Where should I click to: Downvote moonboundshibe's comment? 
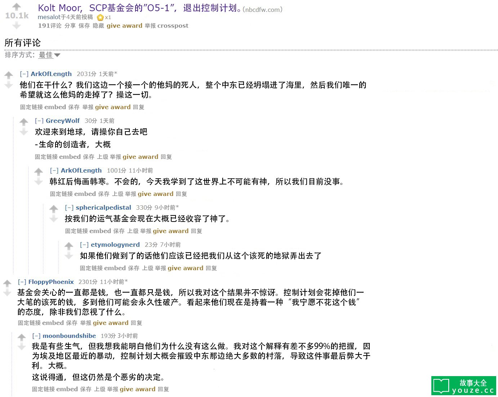(22, 347)
